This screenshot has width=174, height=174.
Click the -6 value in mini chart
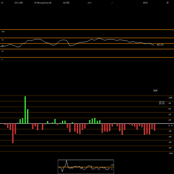[x=112, y=169]
